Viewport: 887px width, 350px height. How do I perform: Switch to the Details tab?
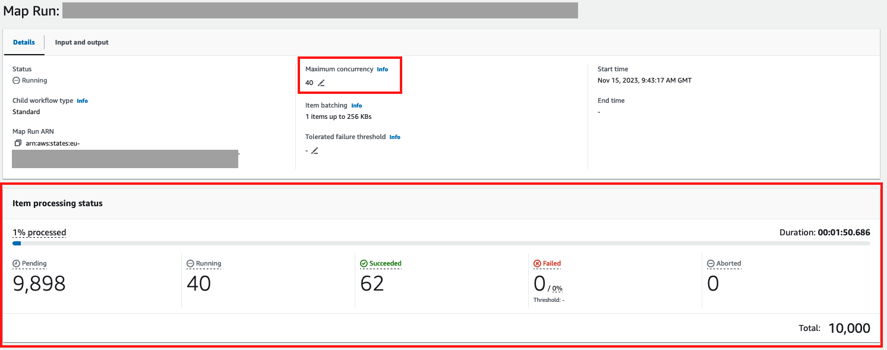24,42
